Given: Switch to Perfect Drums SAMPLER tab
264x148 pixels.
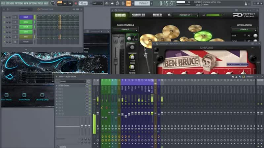Looking at the screenshot, I should [139, 15].
